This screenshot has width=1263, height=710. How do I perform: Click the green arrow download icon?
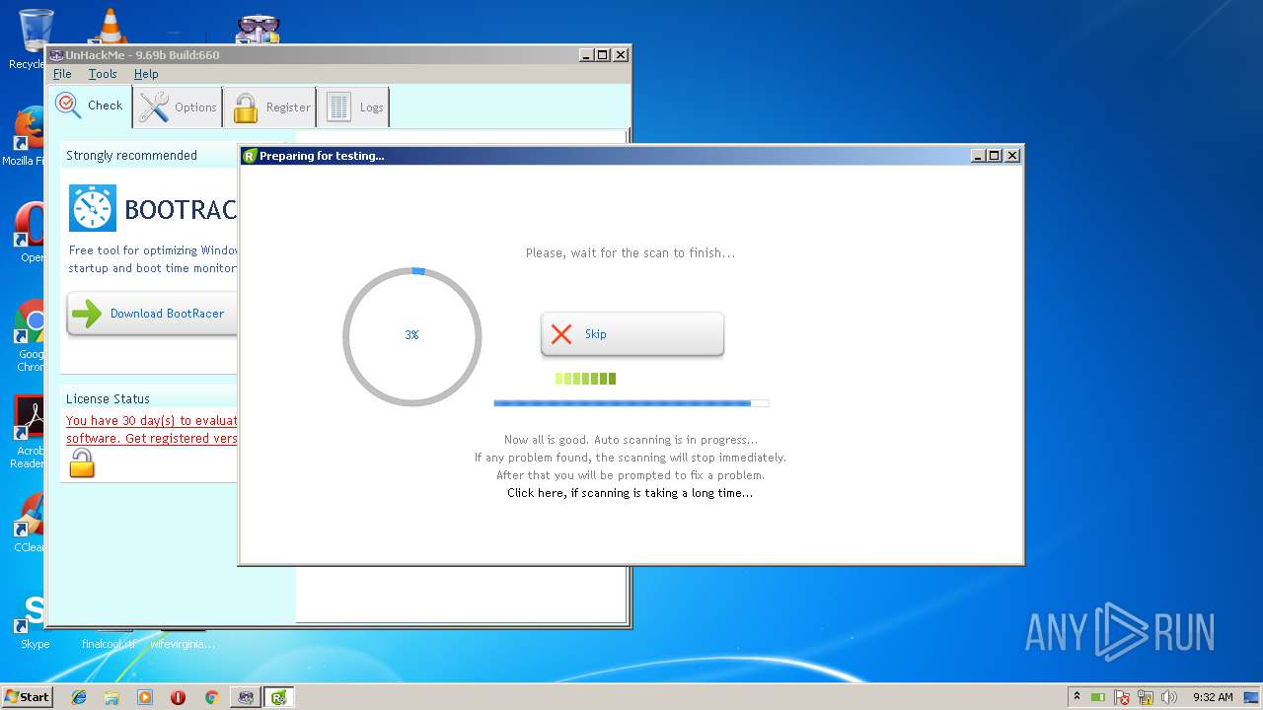(87, 314)
